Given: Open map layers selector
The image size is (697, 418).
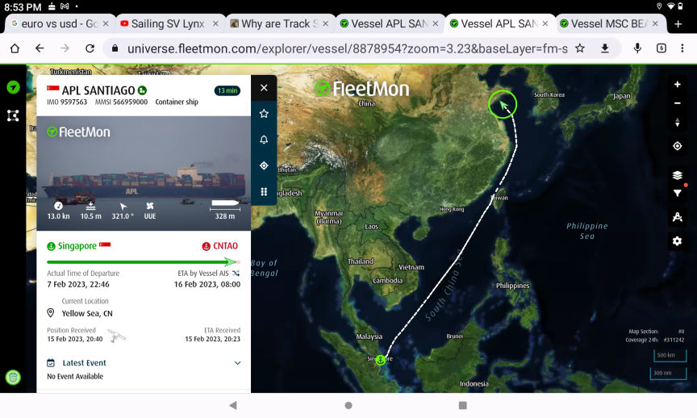Looking at the screenshot, I should [x=677, y=176].
